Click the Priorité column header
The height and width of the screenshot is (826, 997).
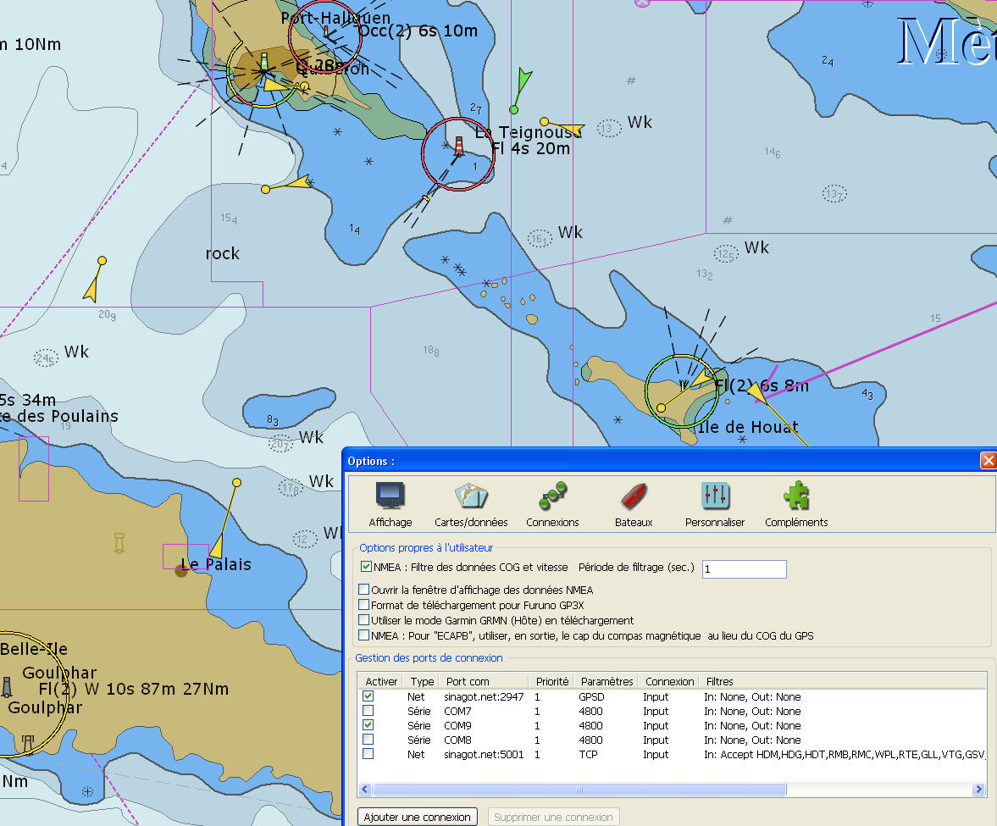click(x=551, y=681)
